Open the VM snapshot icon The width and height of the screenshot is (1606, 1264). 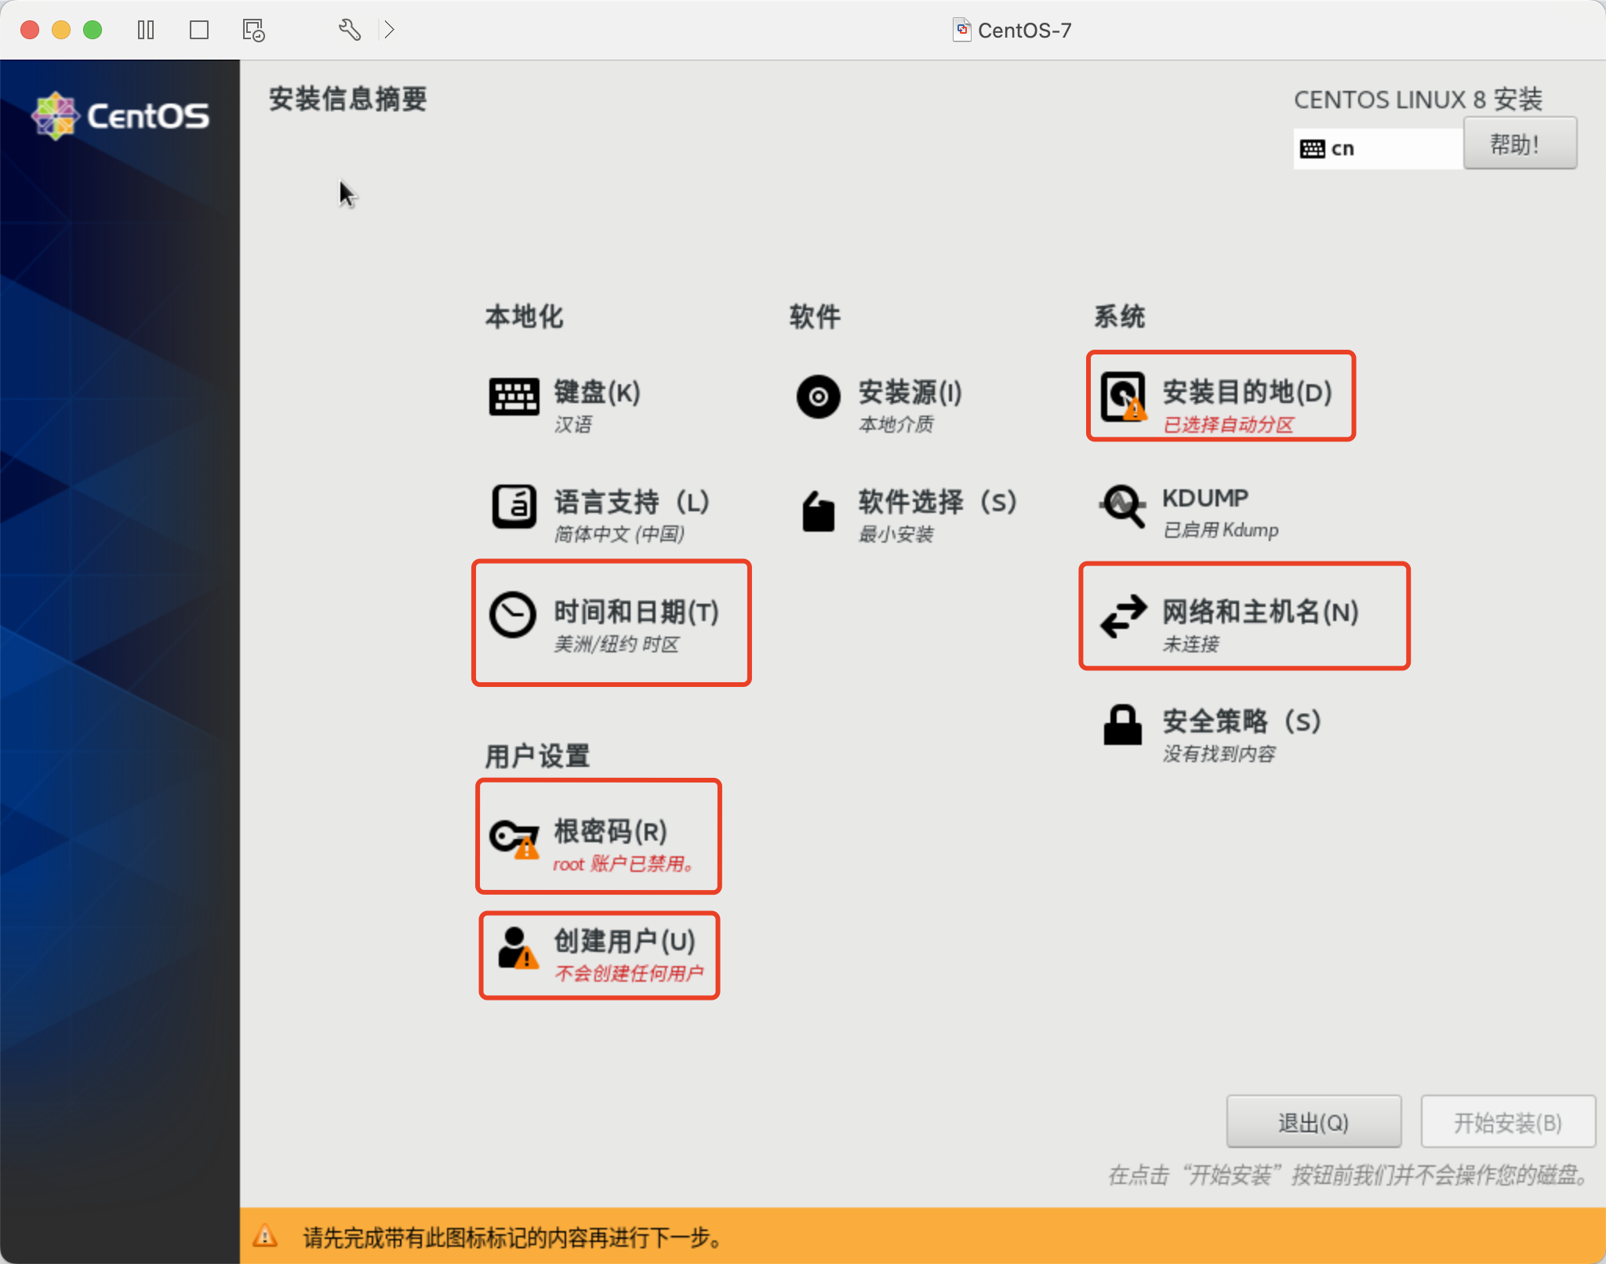click(x=253, y=31)
